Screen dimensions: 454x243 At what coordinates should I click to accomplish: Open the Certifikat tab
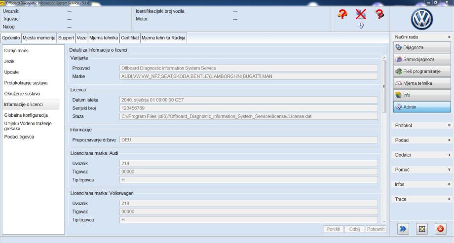130,38
